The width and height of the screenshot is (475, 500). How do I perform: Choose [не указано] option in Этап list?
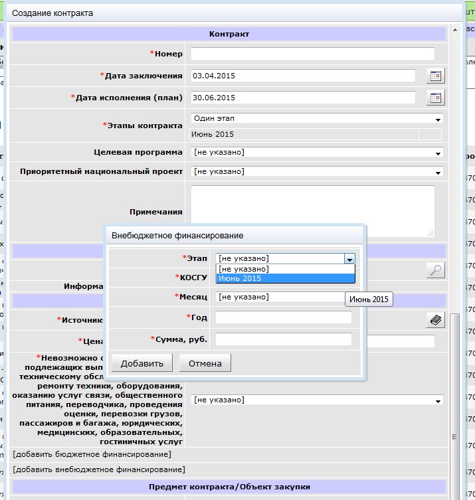tap(286, 269)
